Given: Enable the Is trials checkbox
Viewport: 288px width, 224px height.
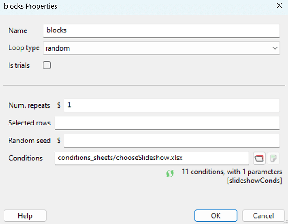Looking at the screenshot, I should tap(47, 65).
